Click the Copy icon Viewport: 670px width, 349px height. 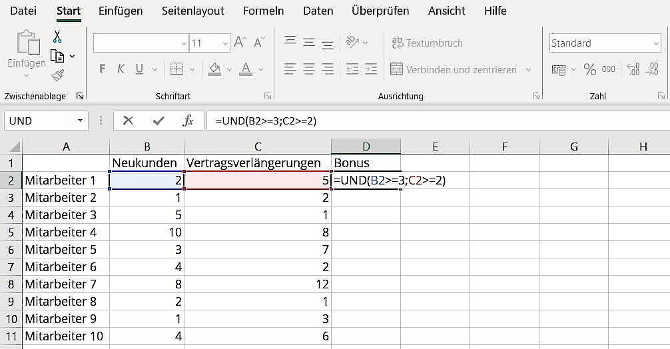[x=57, y=56]
